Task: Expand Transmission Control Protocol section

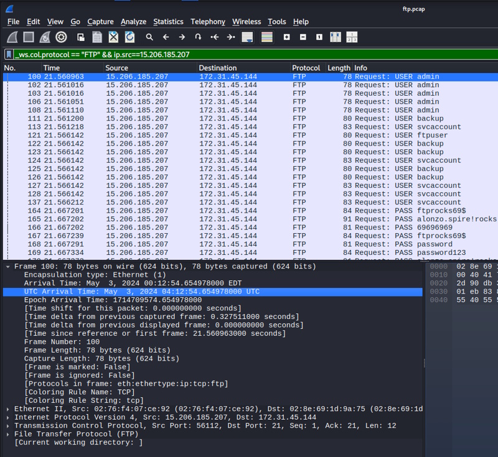Action: click(8, 426)
